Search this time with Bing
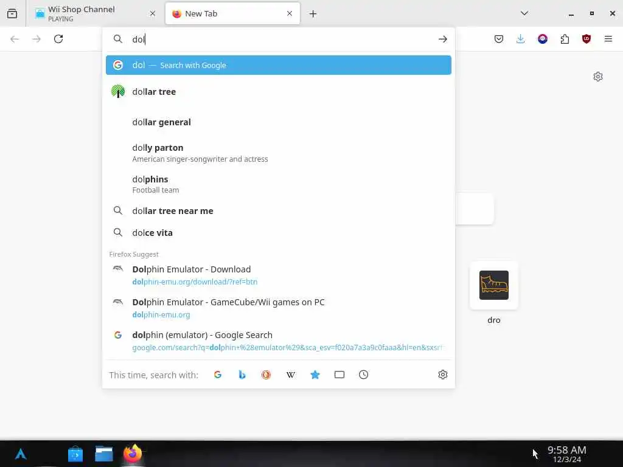 click(x=242, y=375)
